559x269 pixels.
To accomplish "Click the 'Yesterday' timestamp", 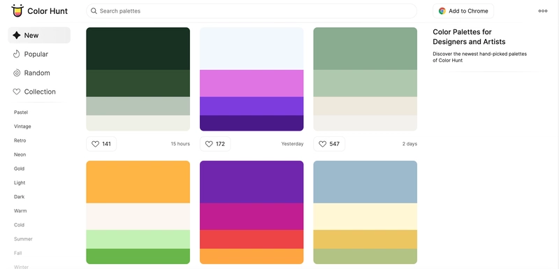I will point(292,144).
